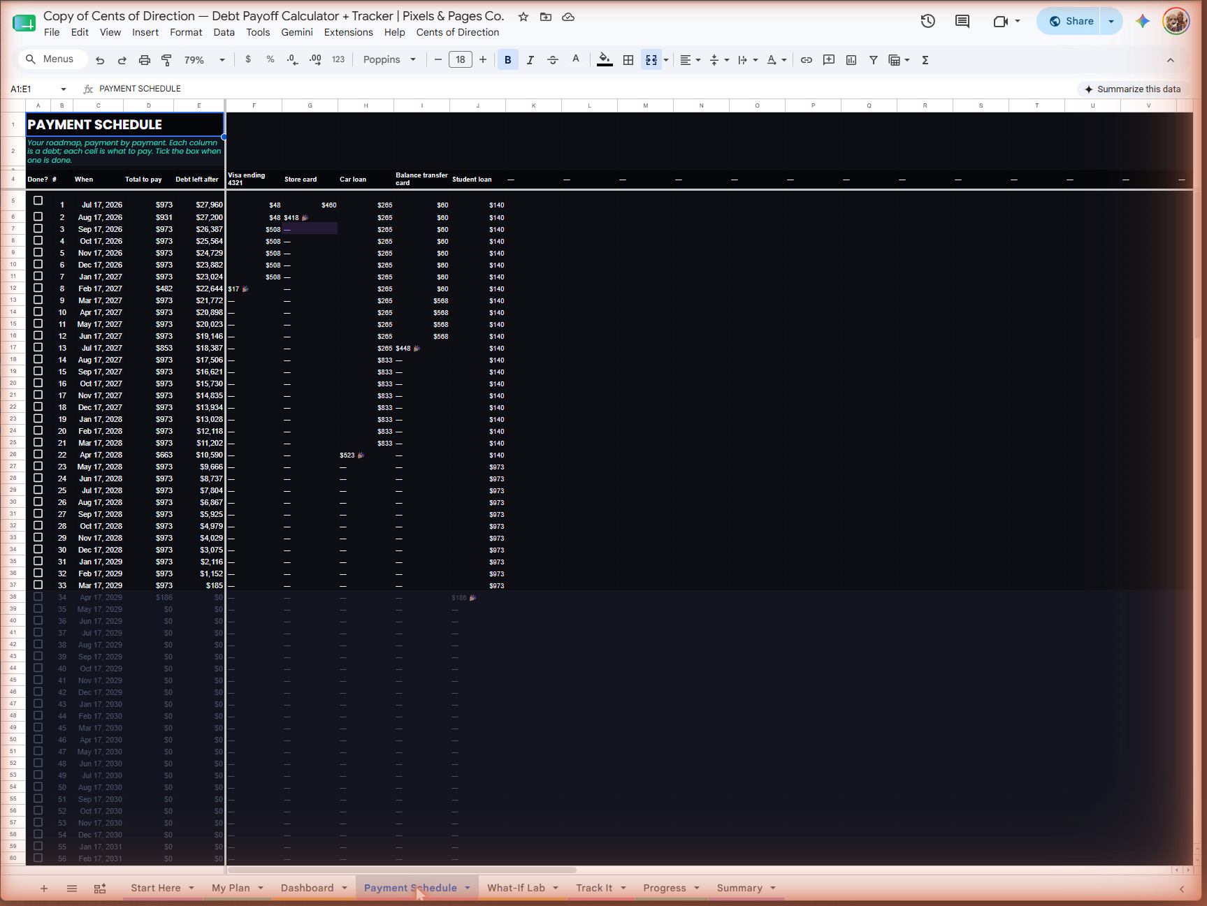Tick the Done box for payment 17
1207x906 pixels.
[38, 395]
